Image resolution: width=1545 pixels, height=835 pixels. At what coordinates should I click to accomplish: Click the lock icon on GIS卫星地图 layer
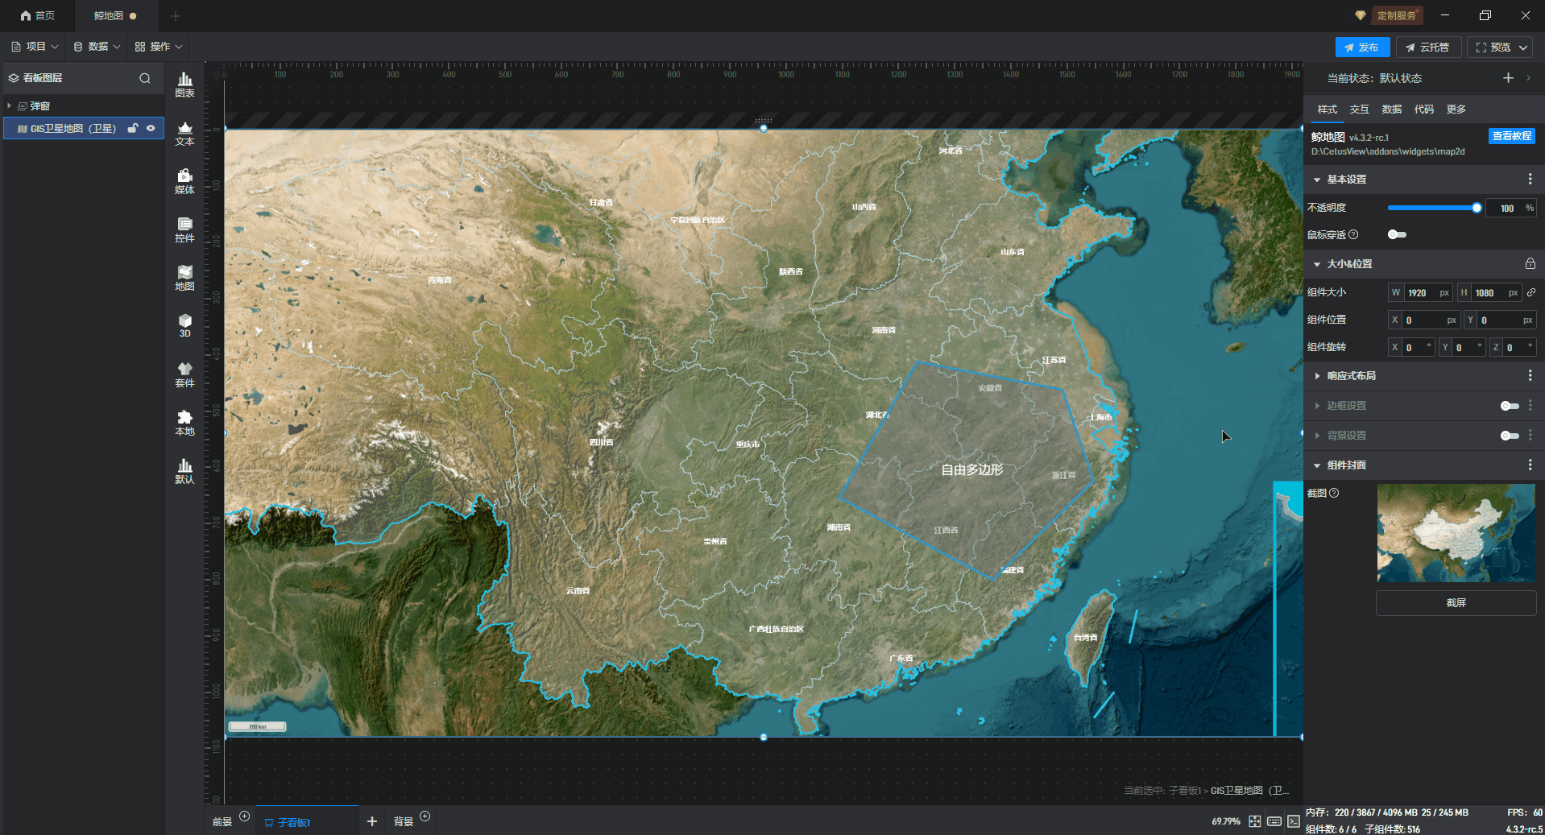pos(133,128)
